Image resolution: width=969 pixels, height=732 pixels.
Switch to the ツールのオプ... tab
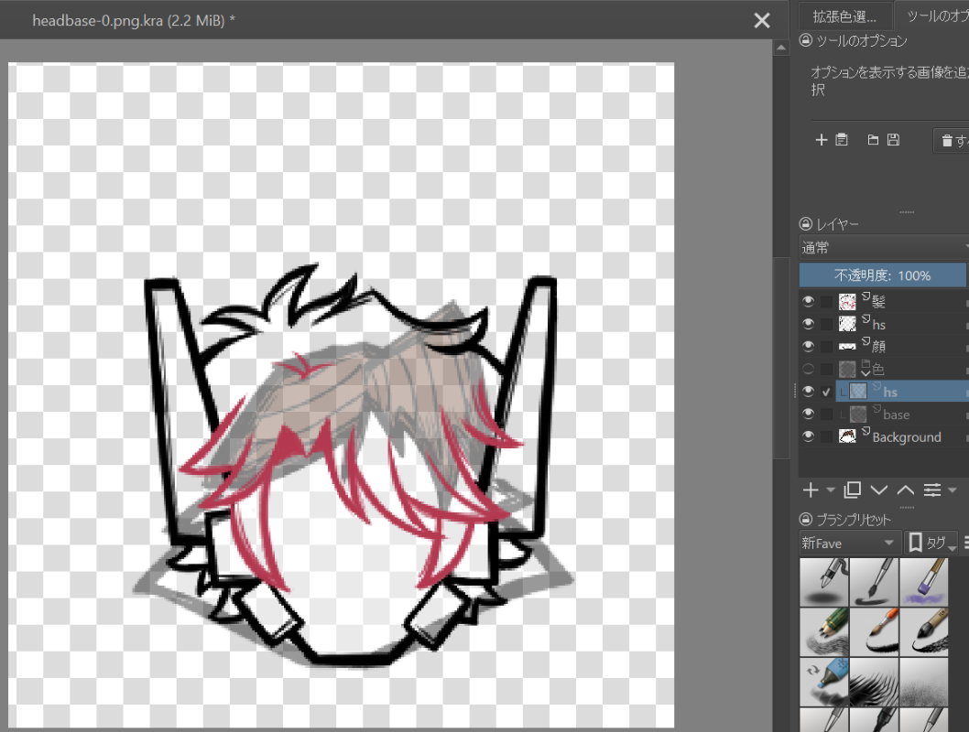point(934,16)
